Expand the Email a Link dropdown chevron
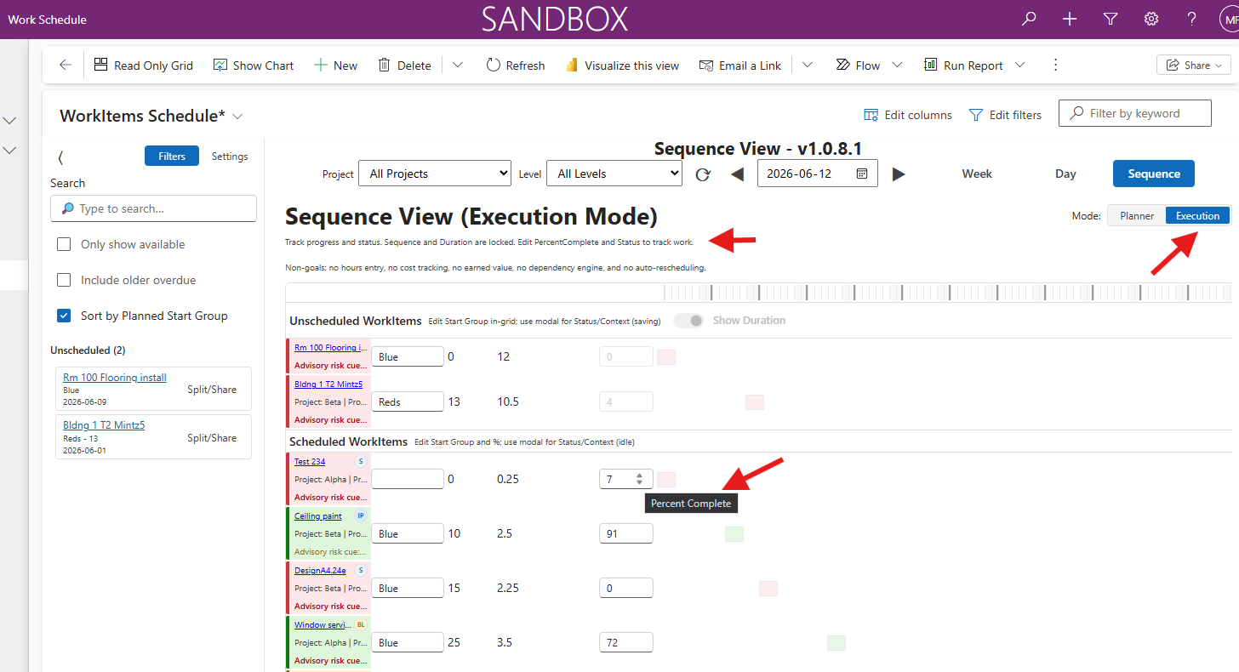The width and height of the screenshot is (1239, 672). tap(808, 65)
